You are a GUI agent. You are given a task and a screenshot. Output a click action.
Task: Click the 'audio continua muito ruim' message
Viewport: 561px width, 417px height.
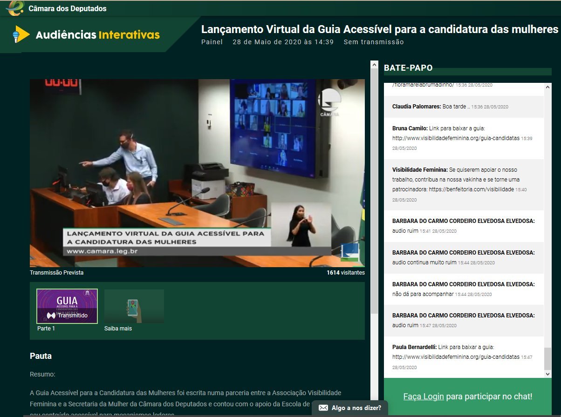coord(424,262)
